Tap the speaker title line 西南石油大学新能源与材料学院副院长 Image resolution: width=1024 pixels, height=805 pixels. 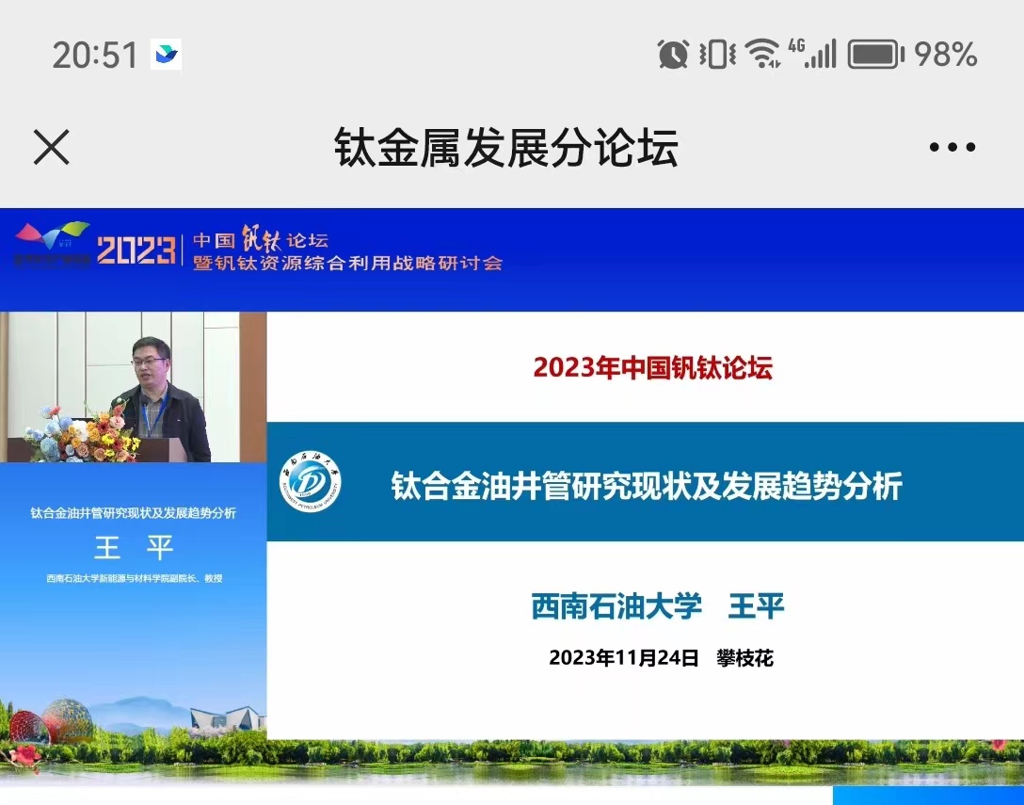[x=135, y=578]
